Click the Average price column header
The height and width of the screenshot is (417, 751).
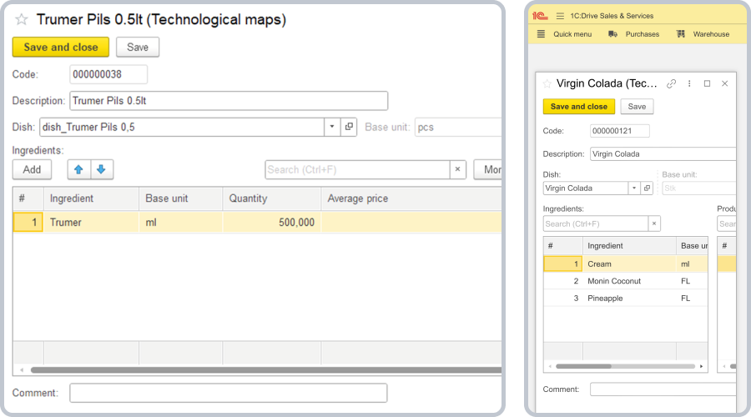(x=411, y=198)
